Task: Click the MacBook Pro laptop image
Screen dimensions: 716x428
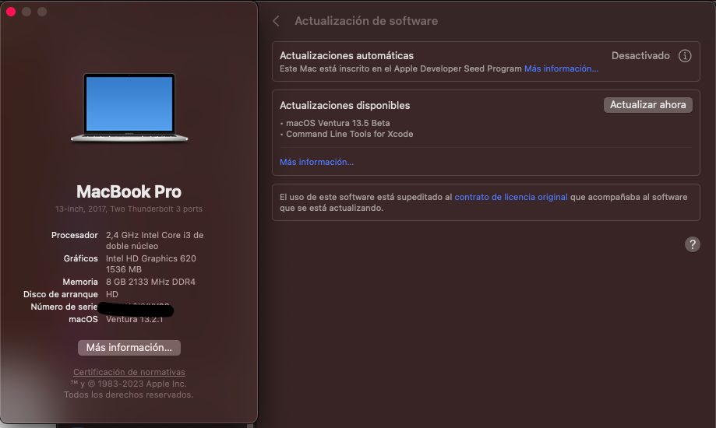Action: coord(129,107)
